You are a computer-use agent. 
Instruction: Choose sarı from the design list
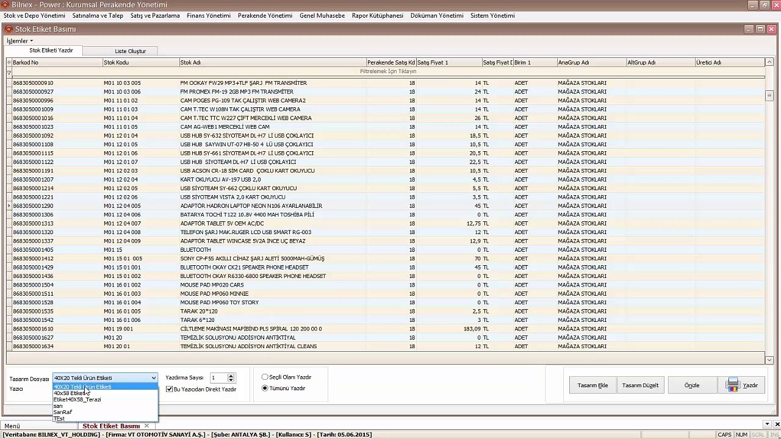[105, 406]
